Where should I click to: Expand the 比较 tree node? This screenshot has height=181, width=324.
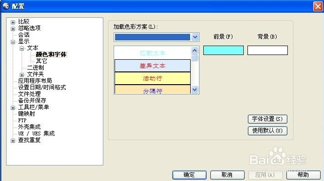click(13, 22)
